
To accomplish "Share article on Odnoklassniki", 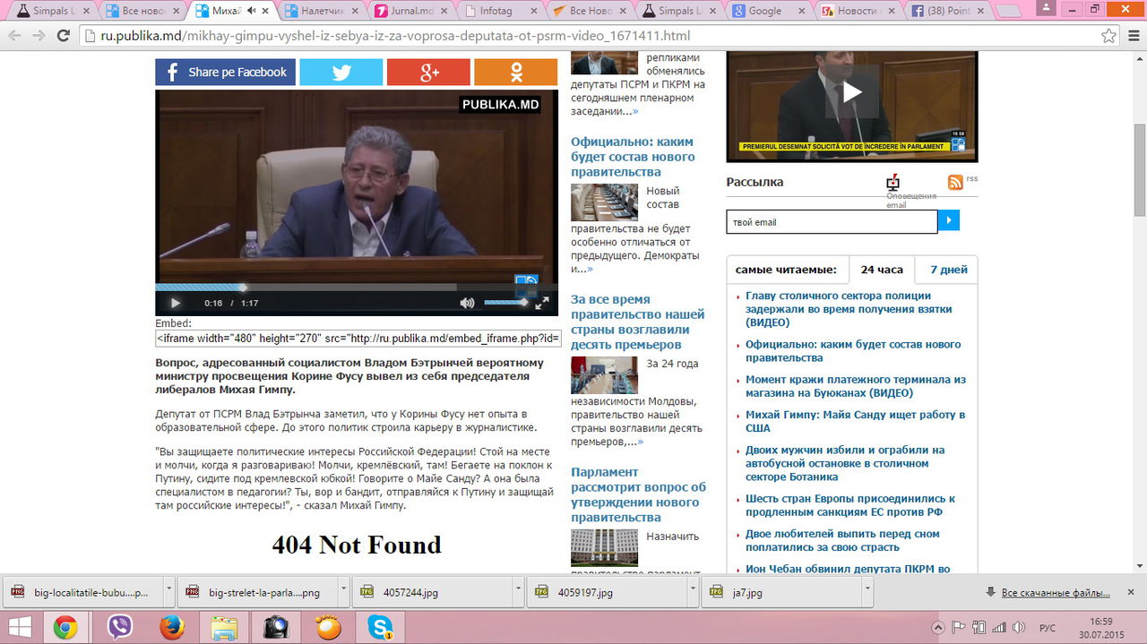I will pos(515,73).
